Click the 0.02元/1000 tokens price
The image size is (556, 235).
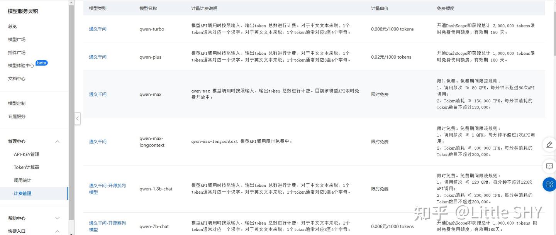point(391,57)
